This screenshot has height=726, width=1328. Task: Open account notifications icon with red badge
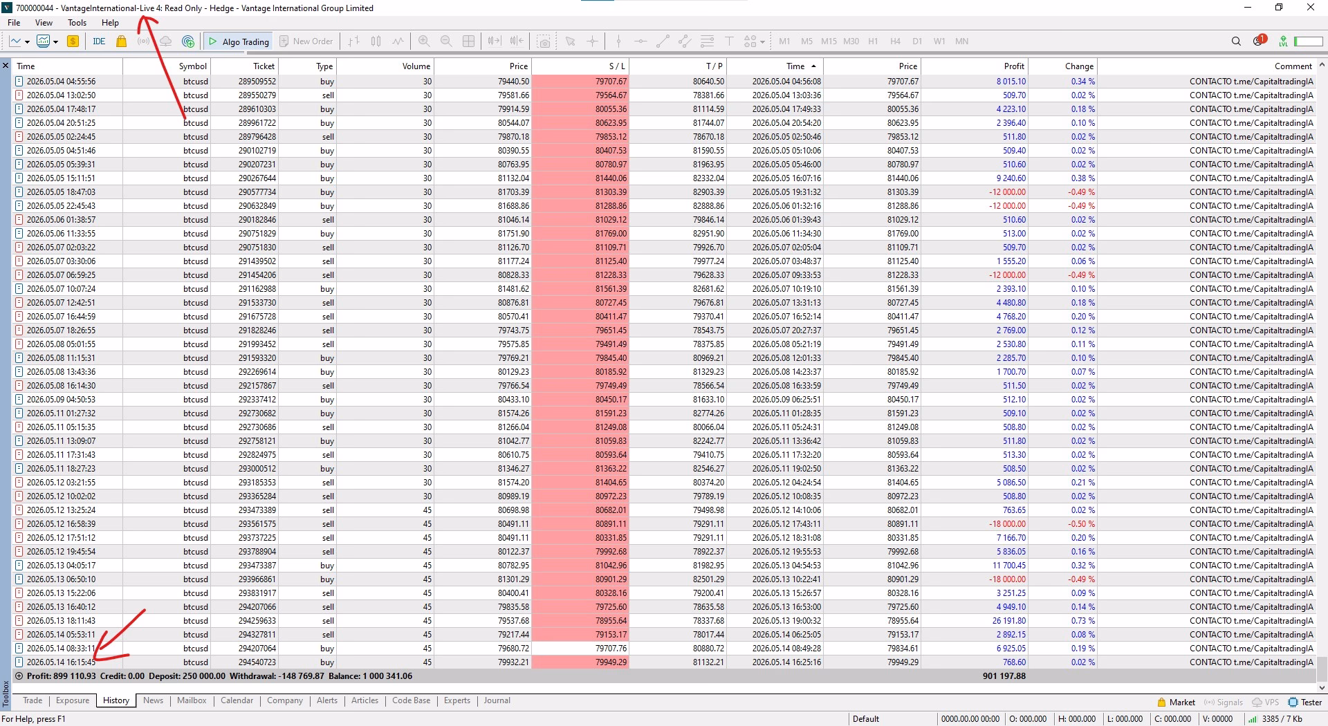(x=1260, y=41)
